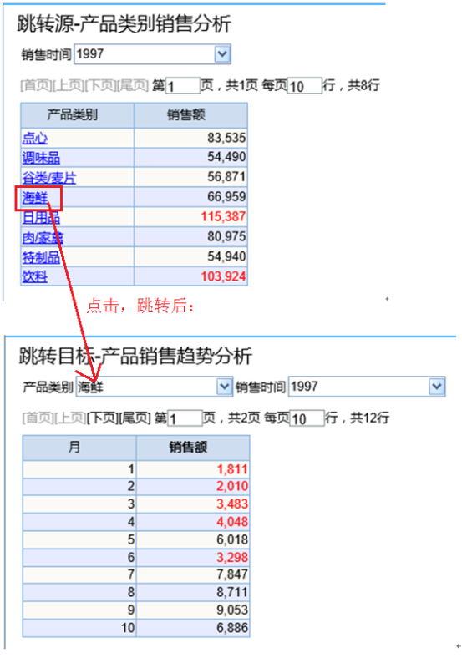Click rows-per-page field in top report

pos(304,86)
